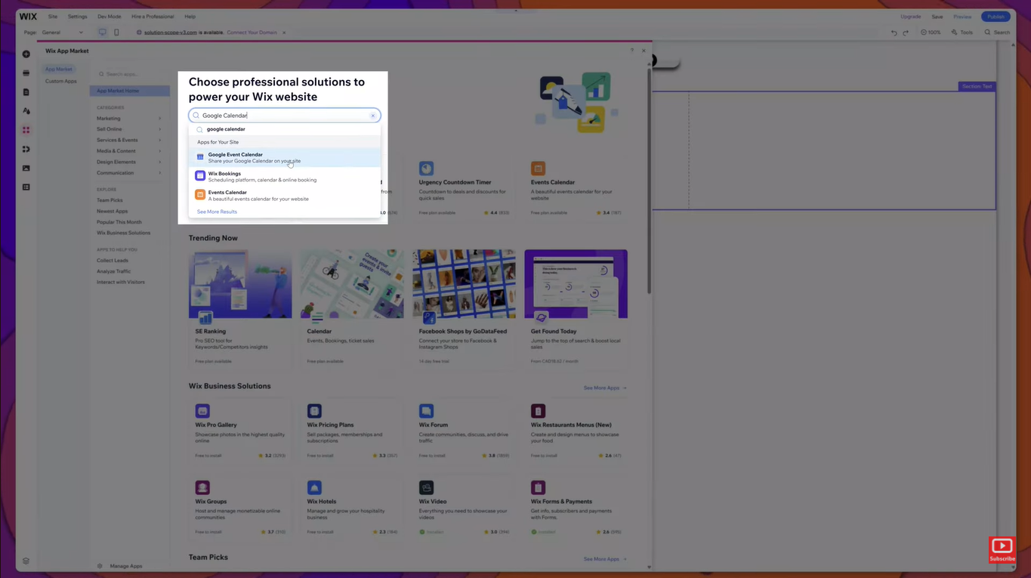Screen dimensions: 1031x578
Task: Select the Custom Apps tab
Action: click(60, 81)
